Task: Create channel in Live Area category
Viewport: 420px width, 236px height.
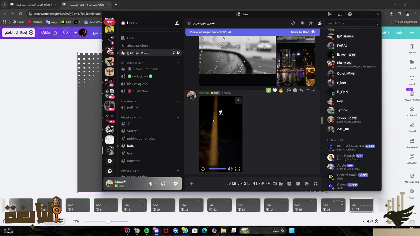Action: click(178, 101)
